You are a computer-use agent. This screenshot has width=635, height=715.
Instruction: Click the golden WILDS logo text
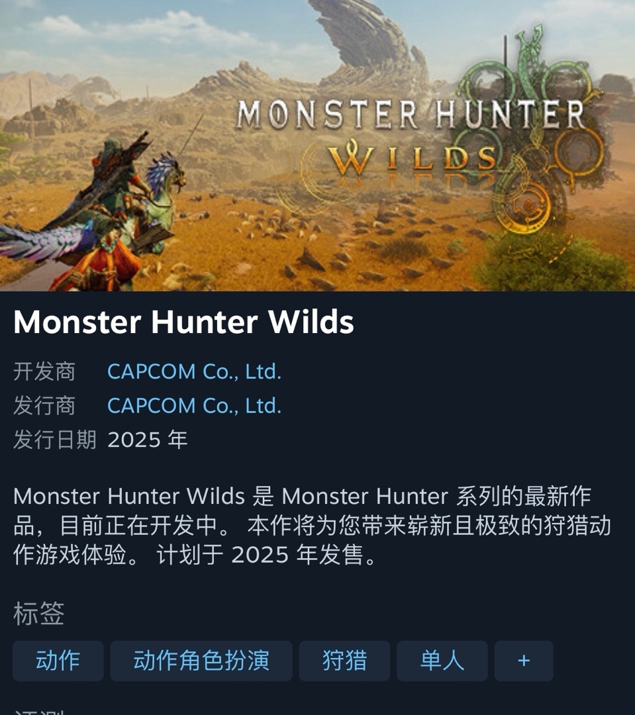point(412,159)
